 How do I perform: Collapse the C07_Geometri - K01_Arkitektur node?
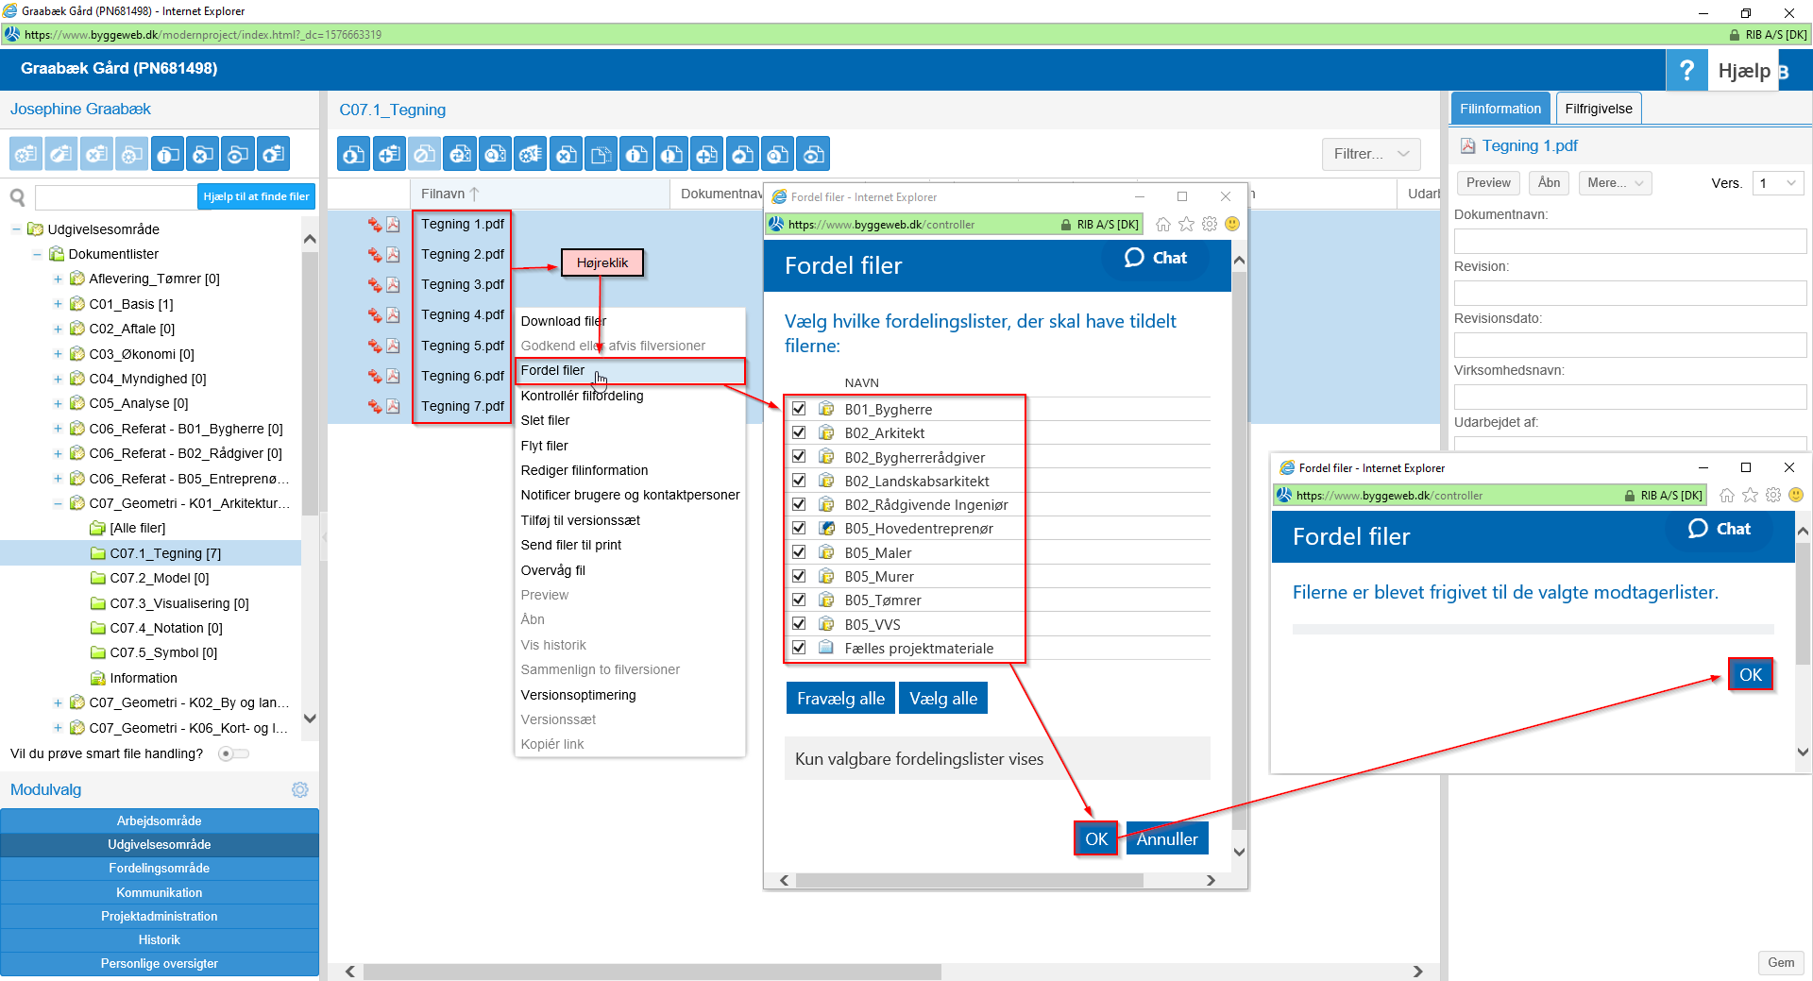coord(58,502)
